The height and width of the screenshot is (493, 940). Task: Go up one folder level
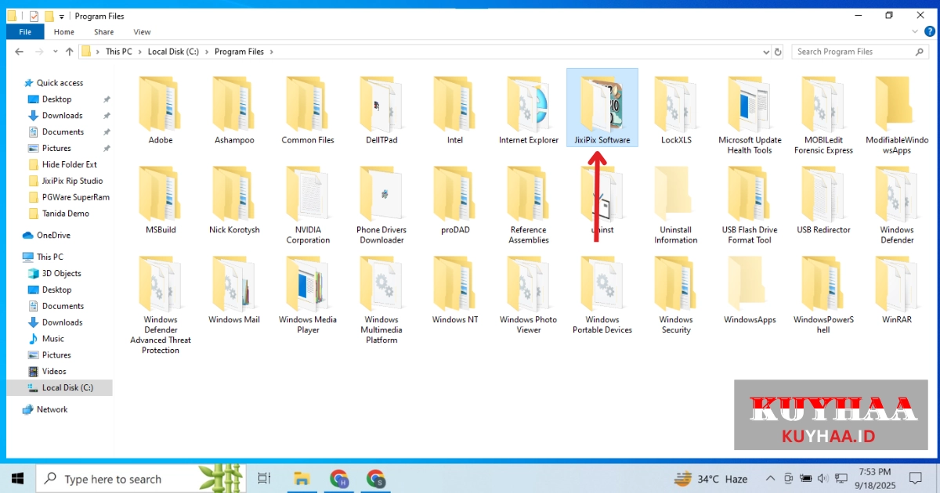(x=69, y=52)
